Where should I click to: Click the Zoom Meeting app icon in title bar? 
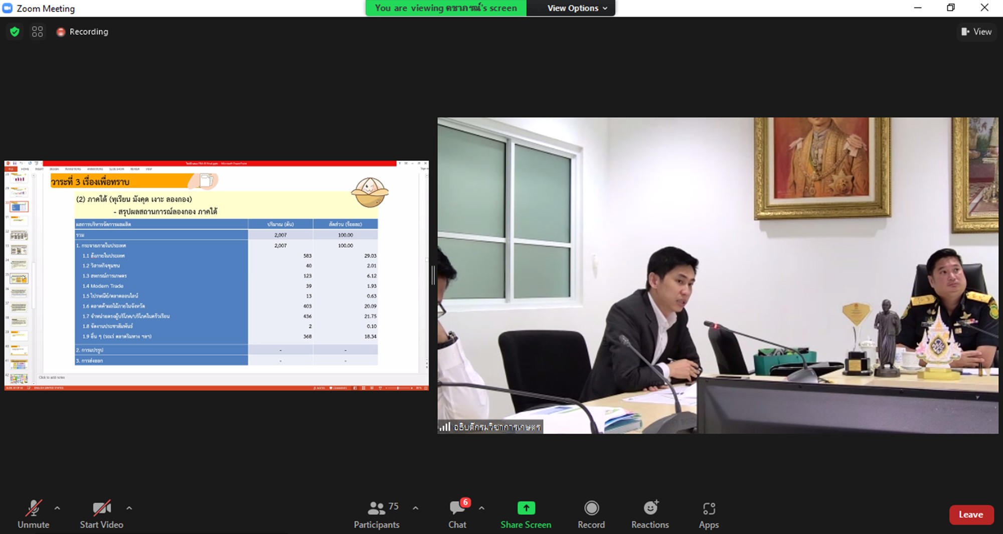(x=8, y=8)
